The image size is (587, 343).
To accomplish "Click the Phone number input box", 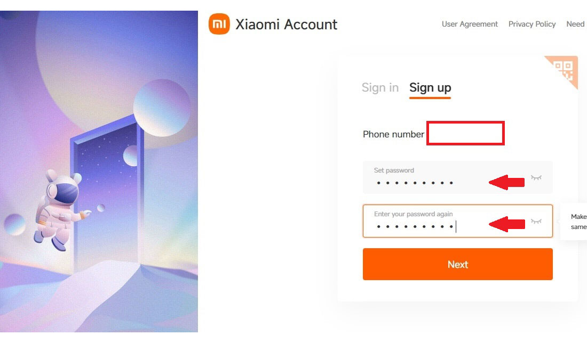I will pos(466,133).
